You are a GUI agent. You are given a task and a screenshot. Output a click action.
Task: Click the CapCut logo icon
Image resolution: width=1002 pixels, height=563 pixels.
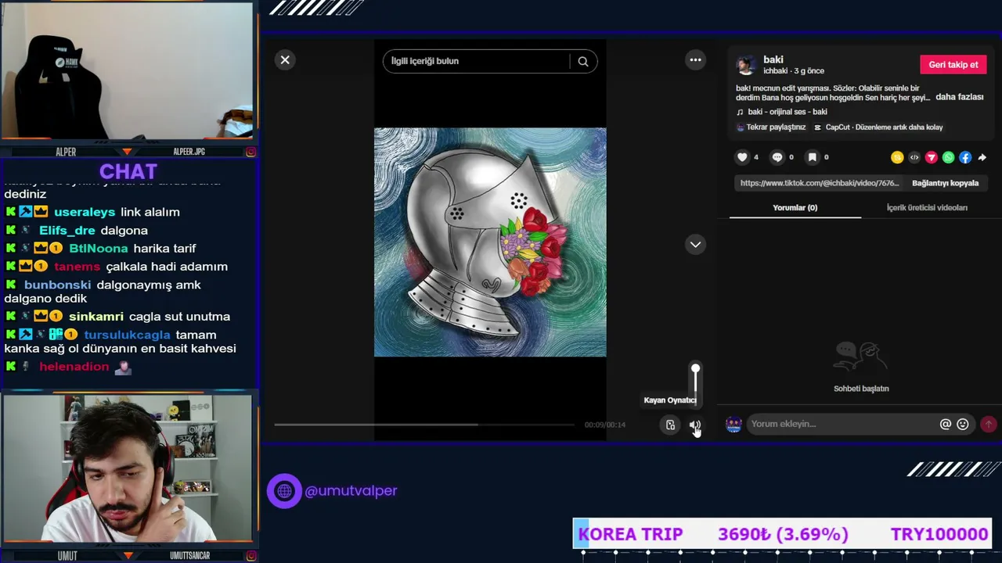818,127
